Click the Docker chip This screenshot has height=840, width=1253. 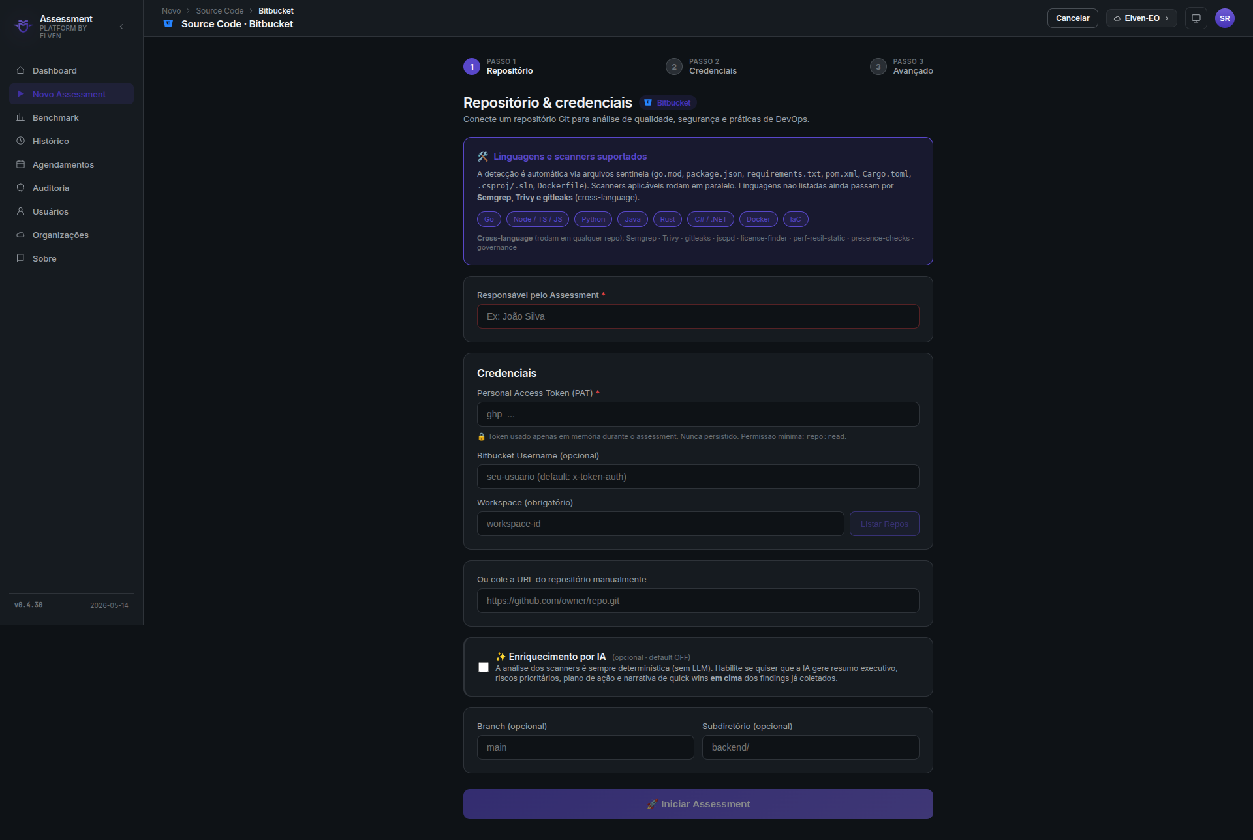(x=758, y=219)
